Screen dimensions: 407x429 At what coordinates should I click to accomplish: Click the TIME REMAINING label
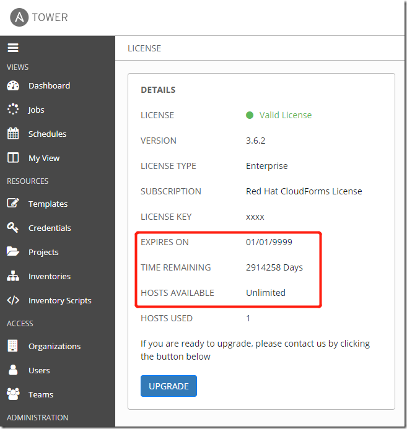click(x=176, y=267)
